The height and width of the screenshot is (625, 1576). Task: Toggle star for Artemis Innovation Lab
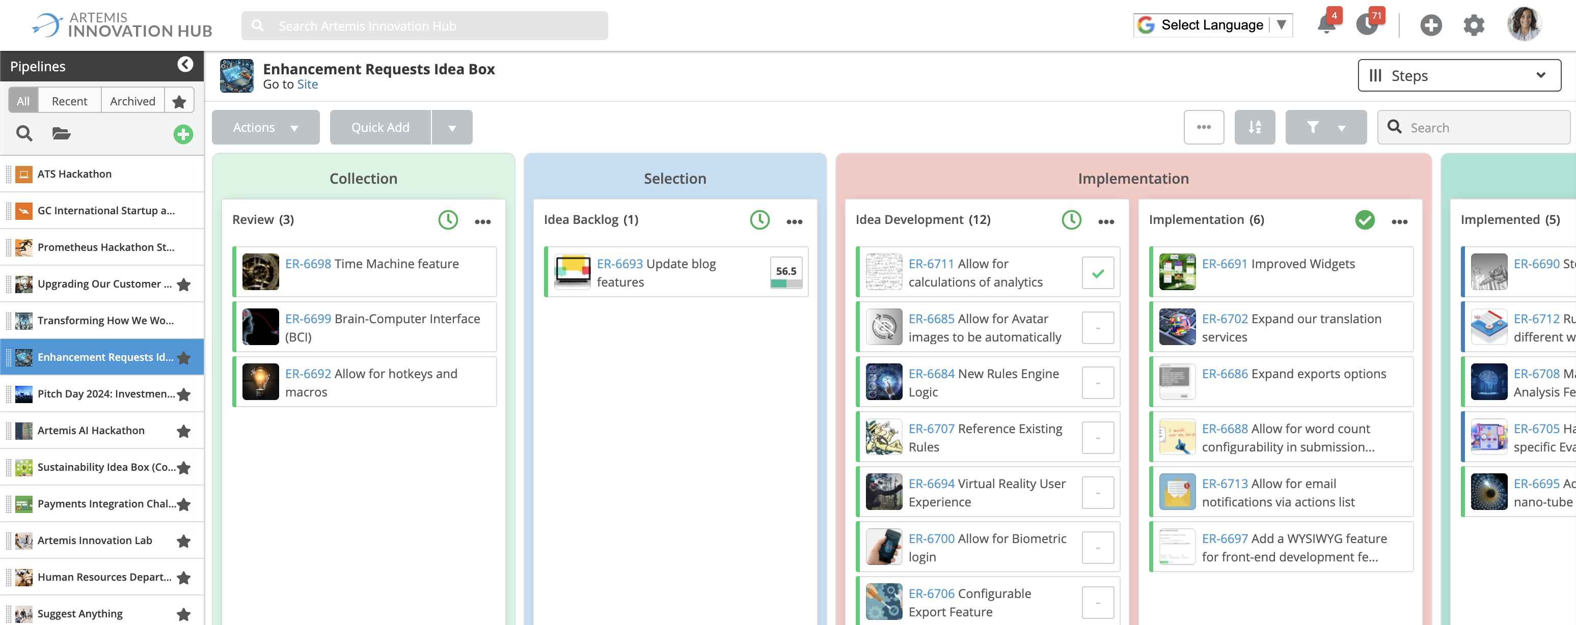point(183,541)
